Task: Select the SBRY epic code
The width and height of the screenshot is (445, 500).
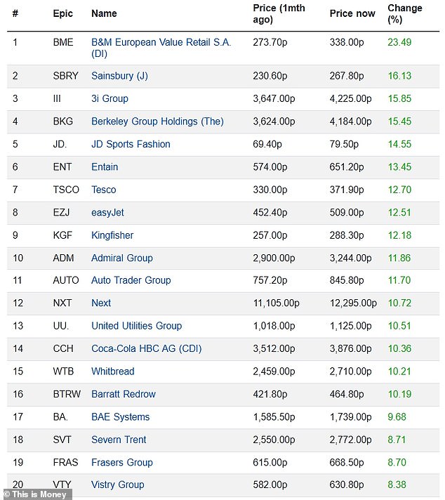Action: 66,76
